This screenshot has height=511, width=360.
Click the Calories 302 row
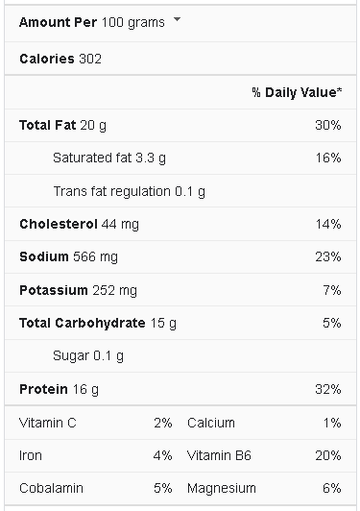[180, 59]
